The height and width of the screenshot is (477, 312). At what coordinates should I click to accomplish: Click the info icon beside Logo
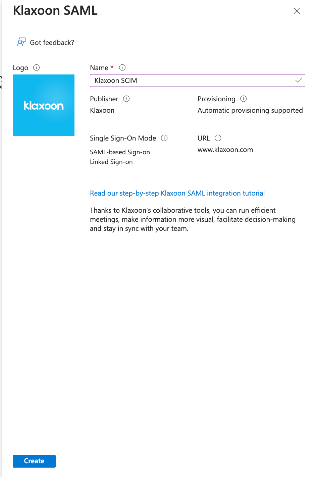(x=37, y=67)
